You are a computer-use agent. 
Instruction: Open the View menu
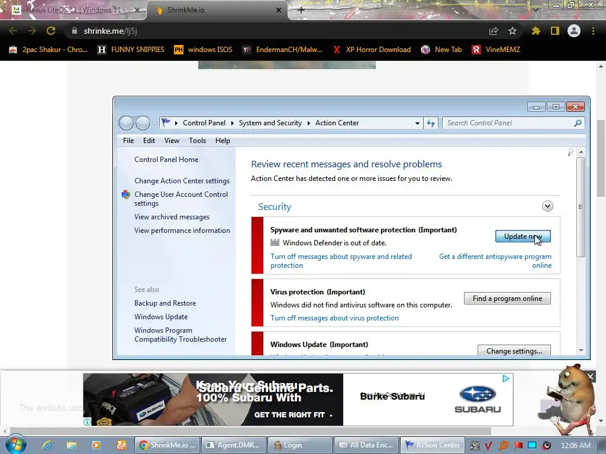pyautogui.click(x=172, y=141)
